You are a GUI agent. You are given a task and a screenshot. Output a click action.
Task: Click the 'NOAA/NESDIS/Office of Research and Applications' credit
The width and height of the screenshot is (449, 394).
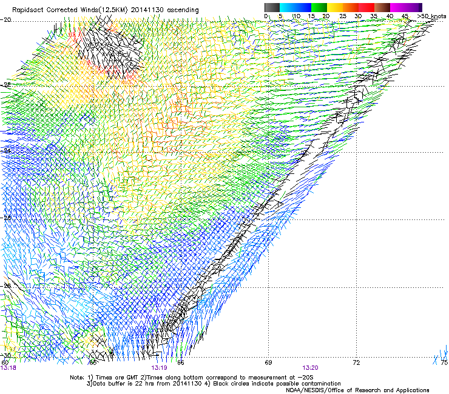pos(357,390)
